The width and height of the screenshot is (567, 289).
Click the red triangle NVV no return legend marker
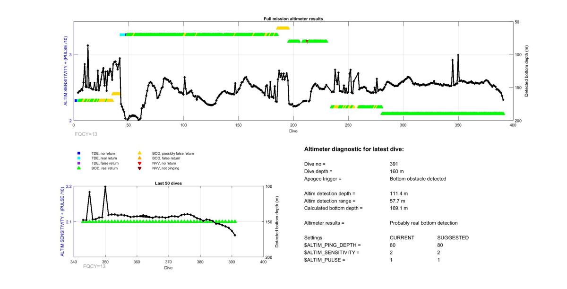pos(139,163)
